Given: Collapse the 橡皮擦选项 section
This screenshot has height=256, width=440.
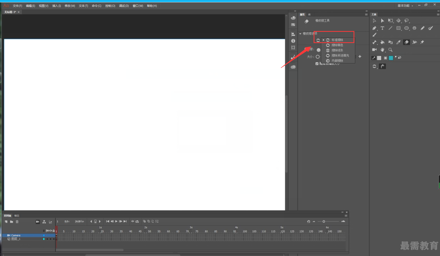Looking at the screenshot, I should [x=300, y=34].
